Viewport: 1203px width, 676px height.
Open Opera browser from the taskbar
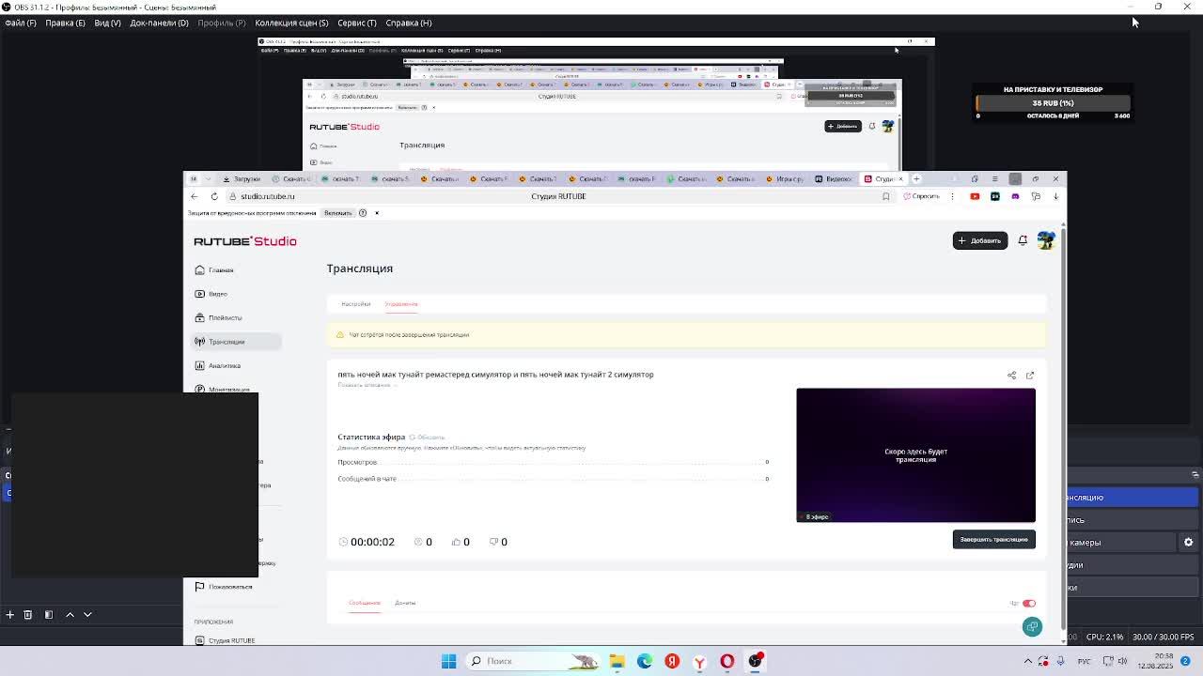click(x=727, y=661)
